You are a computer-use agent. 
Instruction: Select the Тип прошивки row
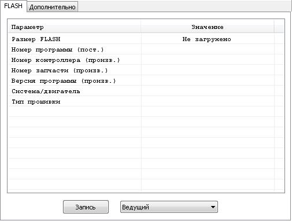coord(146,102)
